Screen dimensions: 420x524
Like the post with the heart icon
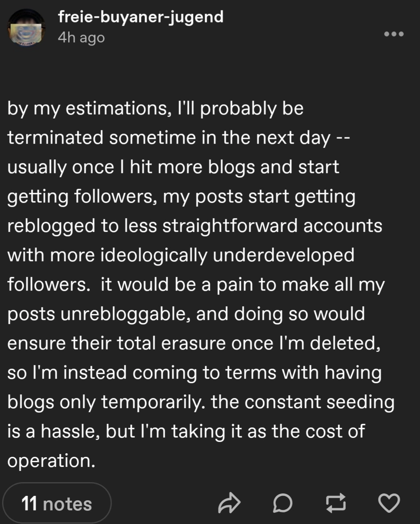tap(389, 503)
